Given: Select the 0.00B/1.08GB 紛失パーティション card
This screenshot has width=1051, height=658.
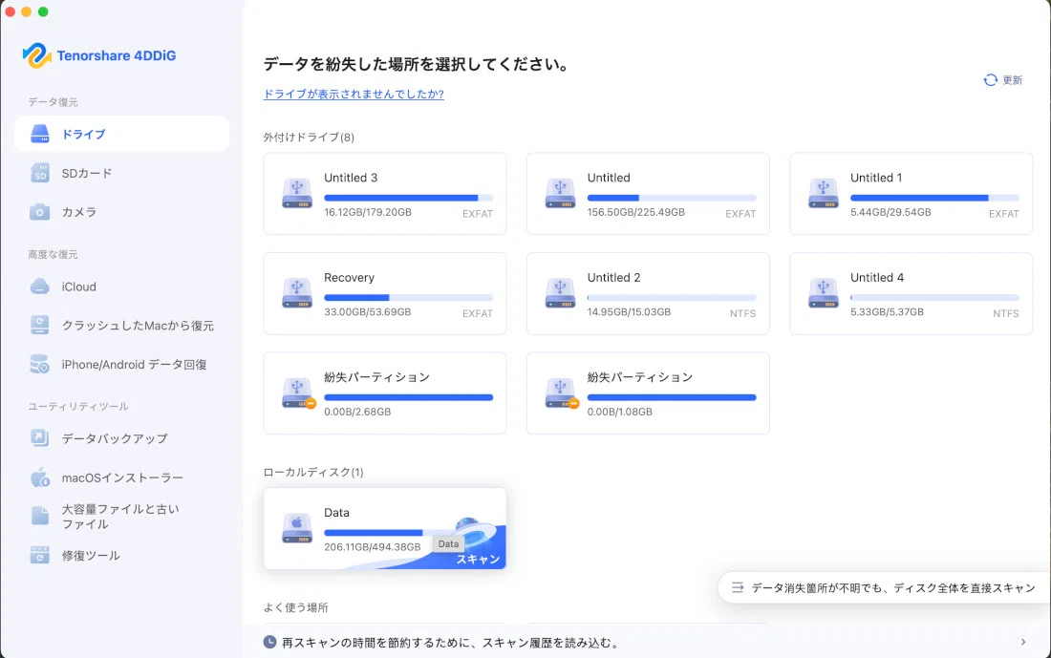Looking at the screenshot, I should point(648,393).
